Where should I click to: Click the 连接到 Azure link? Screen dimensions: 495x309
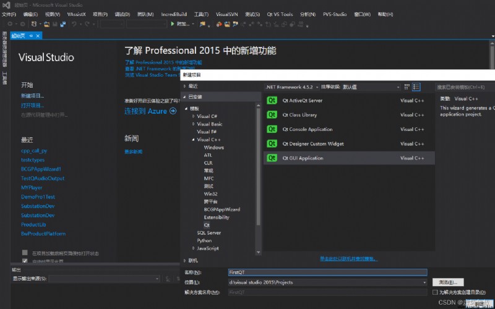(x=145, y=111)
